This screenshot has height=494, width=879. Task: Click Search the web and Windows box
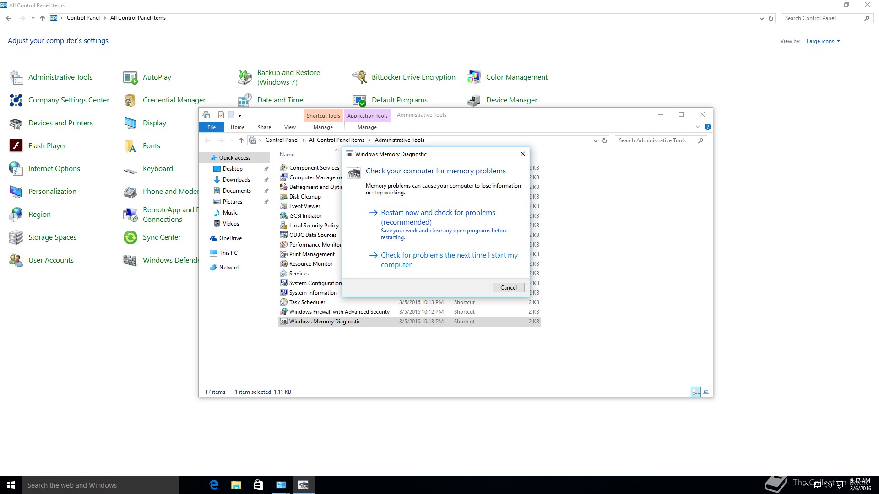[101, 485]
